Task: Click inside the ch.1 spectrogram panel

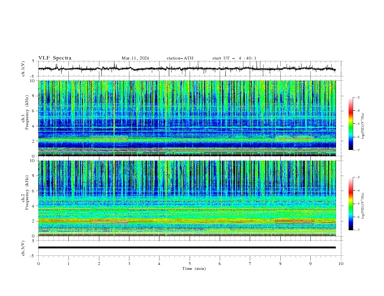Action: tap(187, 118)
